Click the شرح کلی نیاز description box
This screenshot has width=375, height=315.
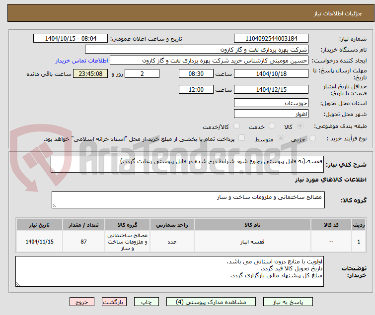pos(187,164)
